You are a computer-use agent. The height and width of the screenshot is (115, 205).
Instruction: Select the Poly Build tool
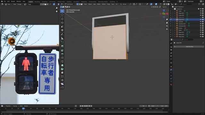[x=62, y=65]
